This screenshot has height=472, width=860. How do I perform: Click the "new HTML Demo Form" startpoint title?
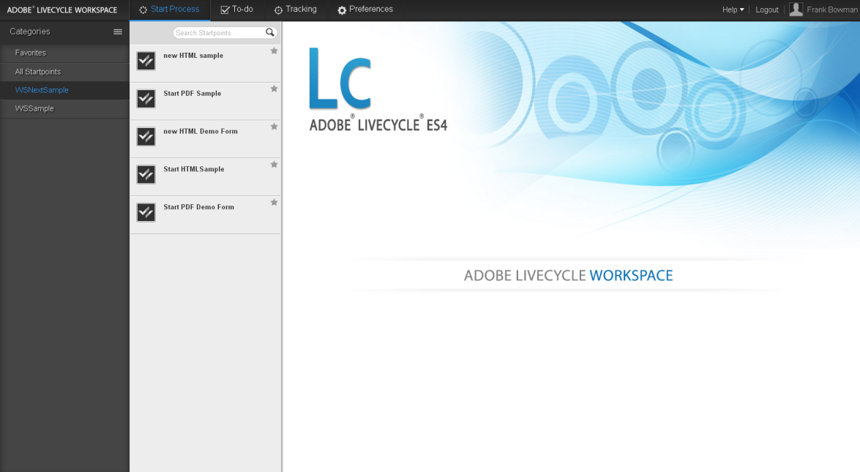click(201, 131)
